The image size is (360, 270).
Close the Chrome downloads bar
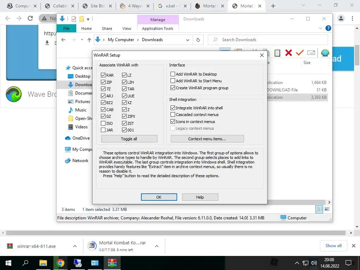click(354, 246)
